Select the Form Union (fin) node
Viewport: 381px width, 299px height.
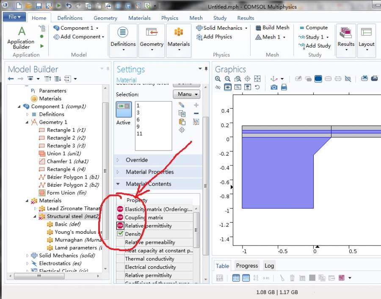[63, 193]
